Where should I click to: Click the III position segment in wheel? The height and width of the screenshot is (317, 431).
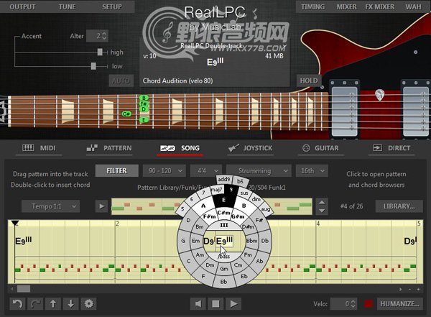(x=224, y=225)
